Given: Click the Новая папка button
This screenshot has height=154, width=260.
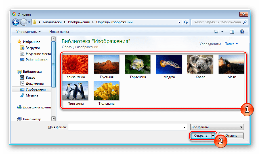Looking at the screenshot, I should pos(59,32).
